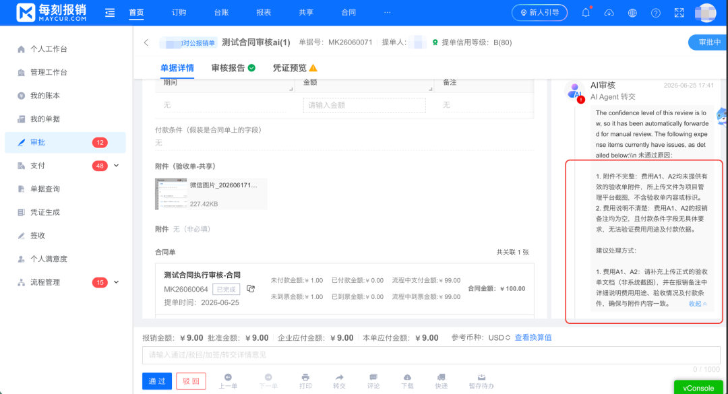
Task: Open the more menu (…) in top navigation
Action: 387,13
